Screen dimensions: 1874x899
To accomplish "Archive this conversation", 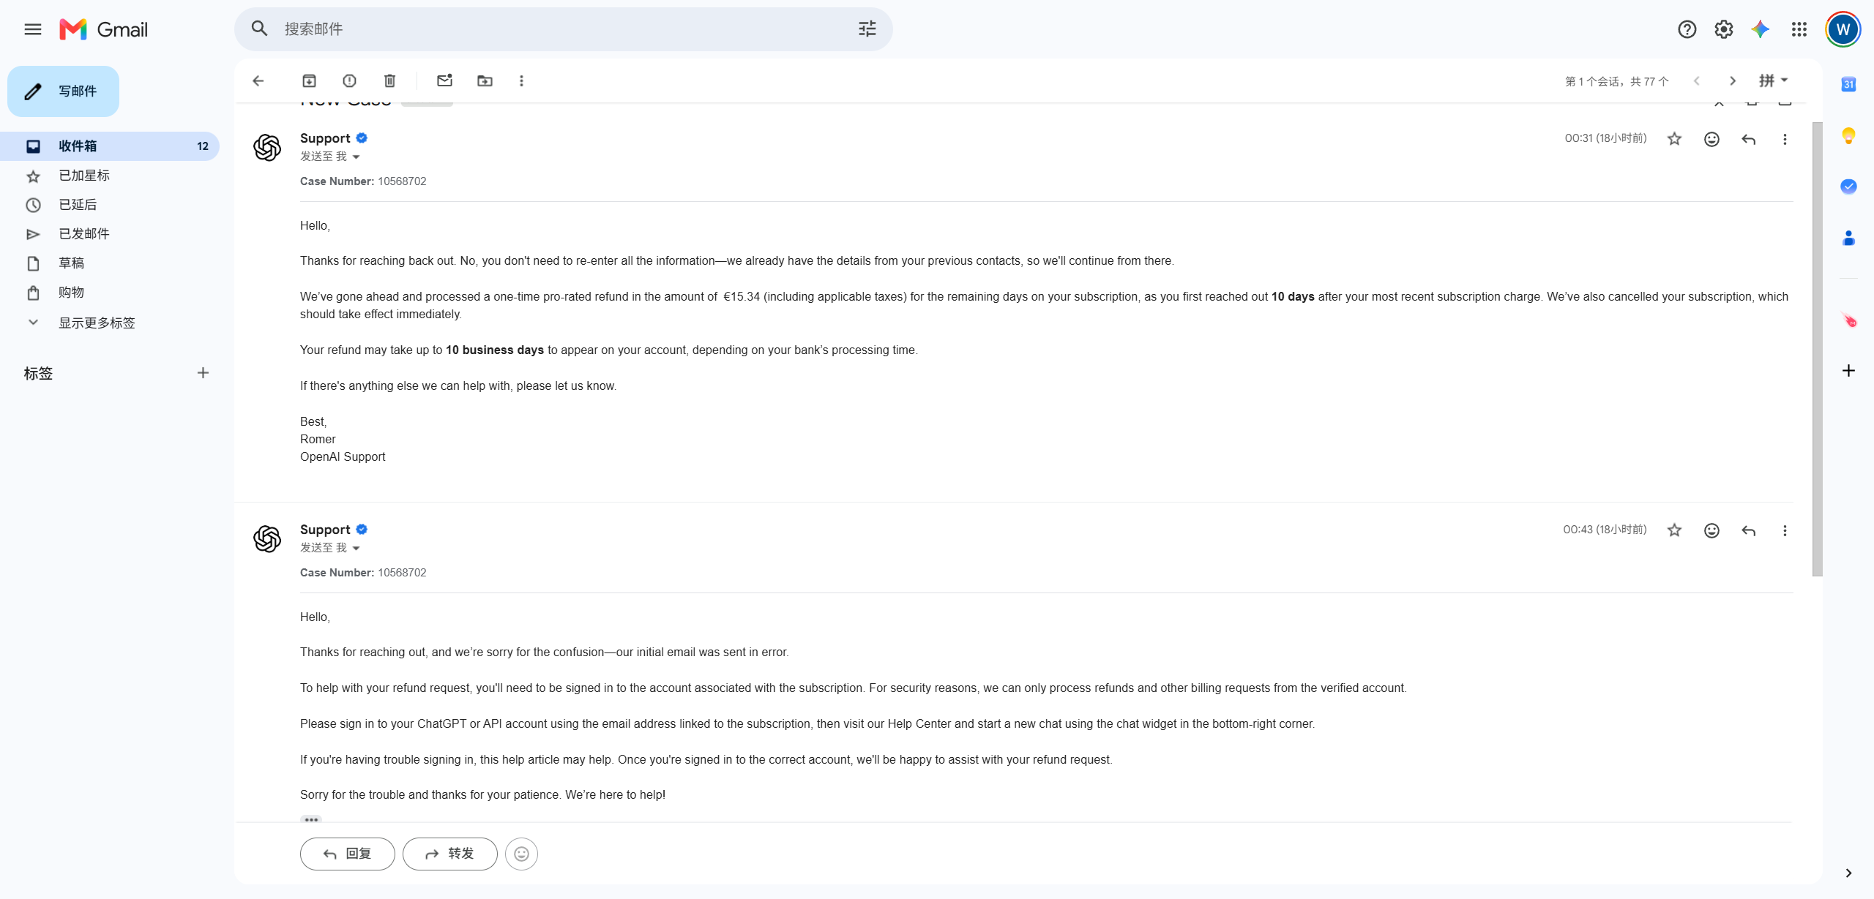I will pos(309,80).
